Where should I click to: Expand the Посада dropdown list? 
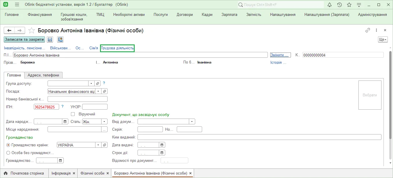click(x=98, y=91)
